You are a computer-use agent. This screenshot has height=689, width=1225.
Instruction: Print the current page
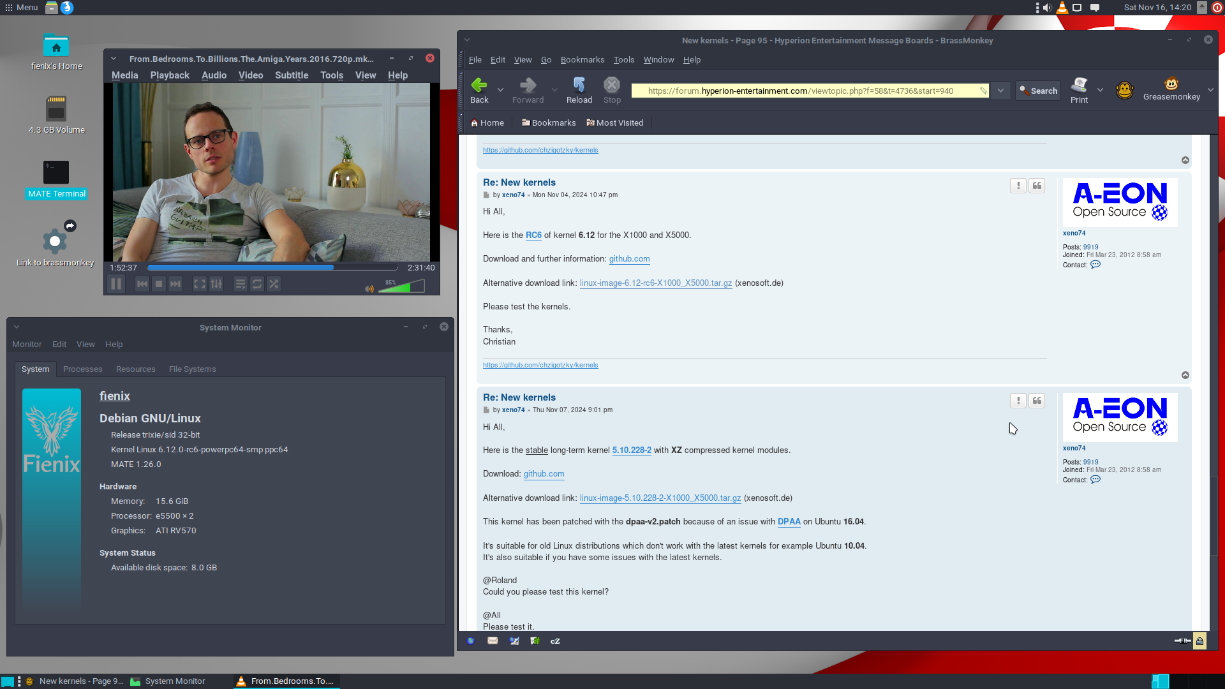click(x=1079, y=91)
